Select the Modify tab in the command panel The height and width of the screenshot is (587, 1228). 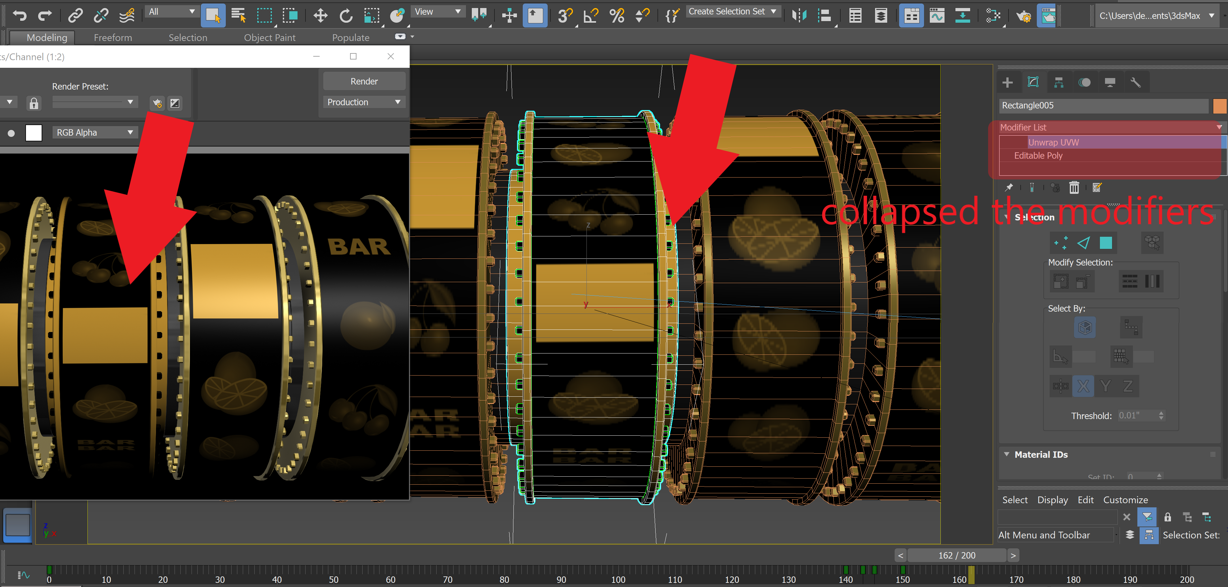(1033, 82)
